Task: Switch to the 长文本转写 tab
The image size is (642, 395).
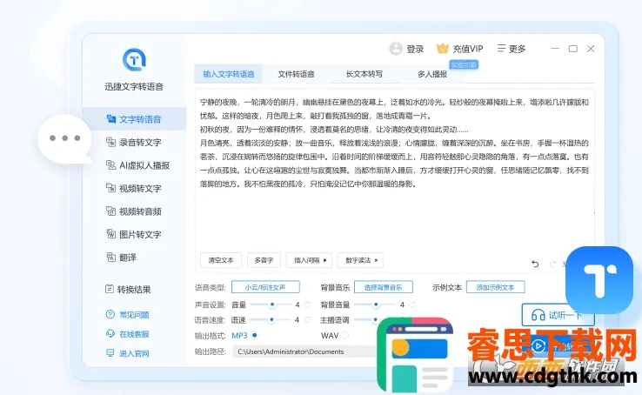Action: (x=364, y=74)
